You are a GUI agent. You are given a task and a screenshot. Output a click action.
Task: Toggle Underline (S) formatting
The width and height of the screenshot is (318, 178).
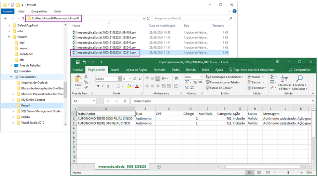point(108,86)
